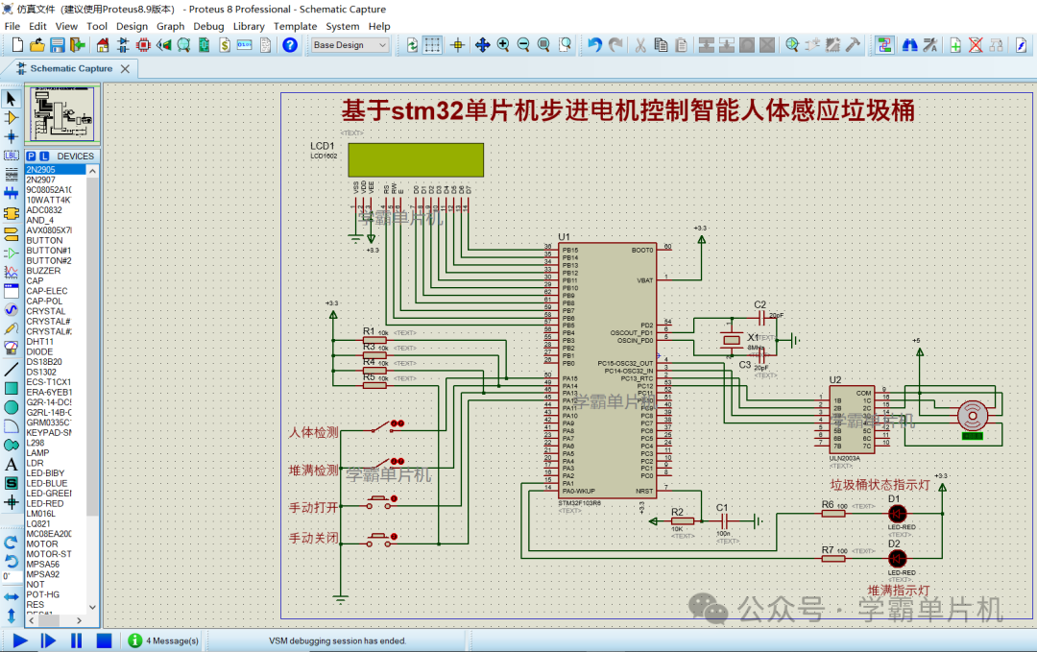Click the Zoom In magnifier icon
The image size is (1037, 652).
502,45
